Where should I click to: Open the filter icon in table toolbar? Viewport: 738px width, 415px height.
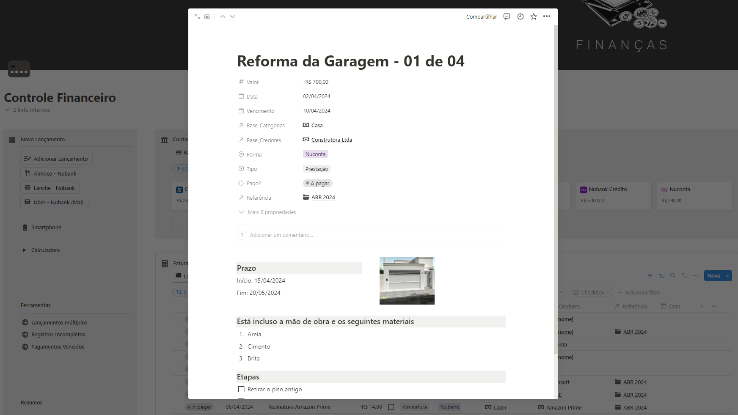tap(650, 275)
